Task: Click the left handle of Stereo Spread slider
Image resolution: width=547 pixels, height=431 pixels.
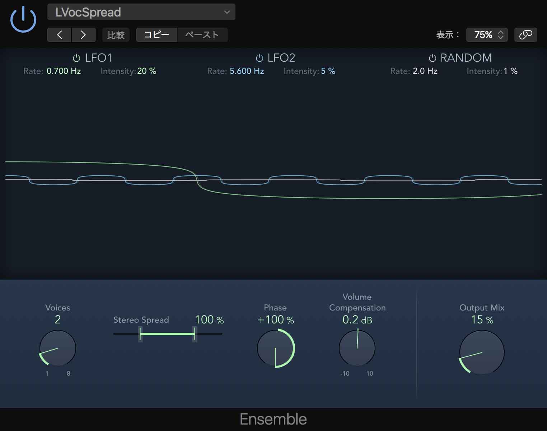Action: [x=140, y=334]
